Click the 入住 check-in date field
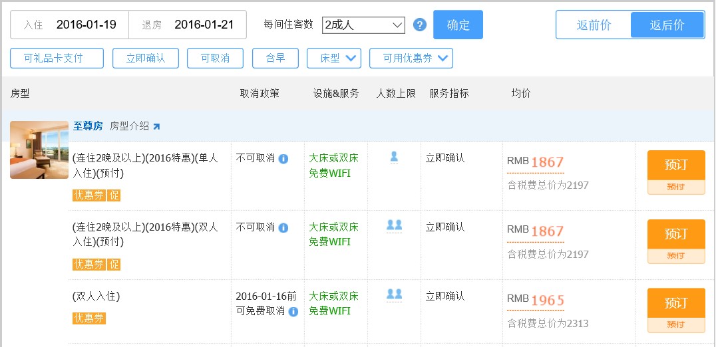The height and width of the screenshot is (347, 716). (x=70, y=25)
